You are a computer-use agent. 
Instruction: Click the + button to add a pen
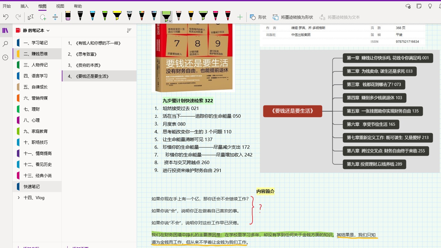(x=240, y=17)
